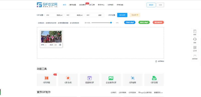Click the 90% quality value text

click(117, 23)
